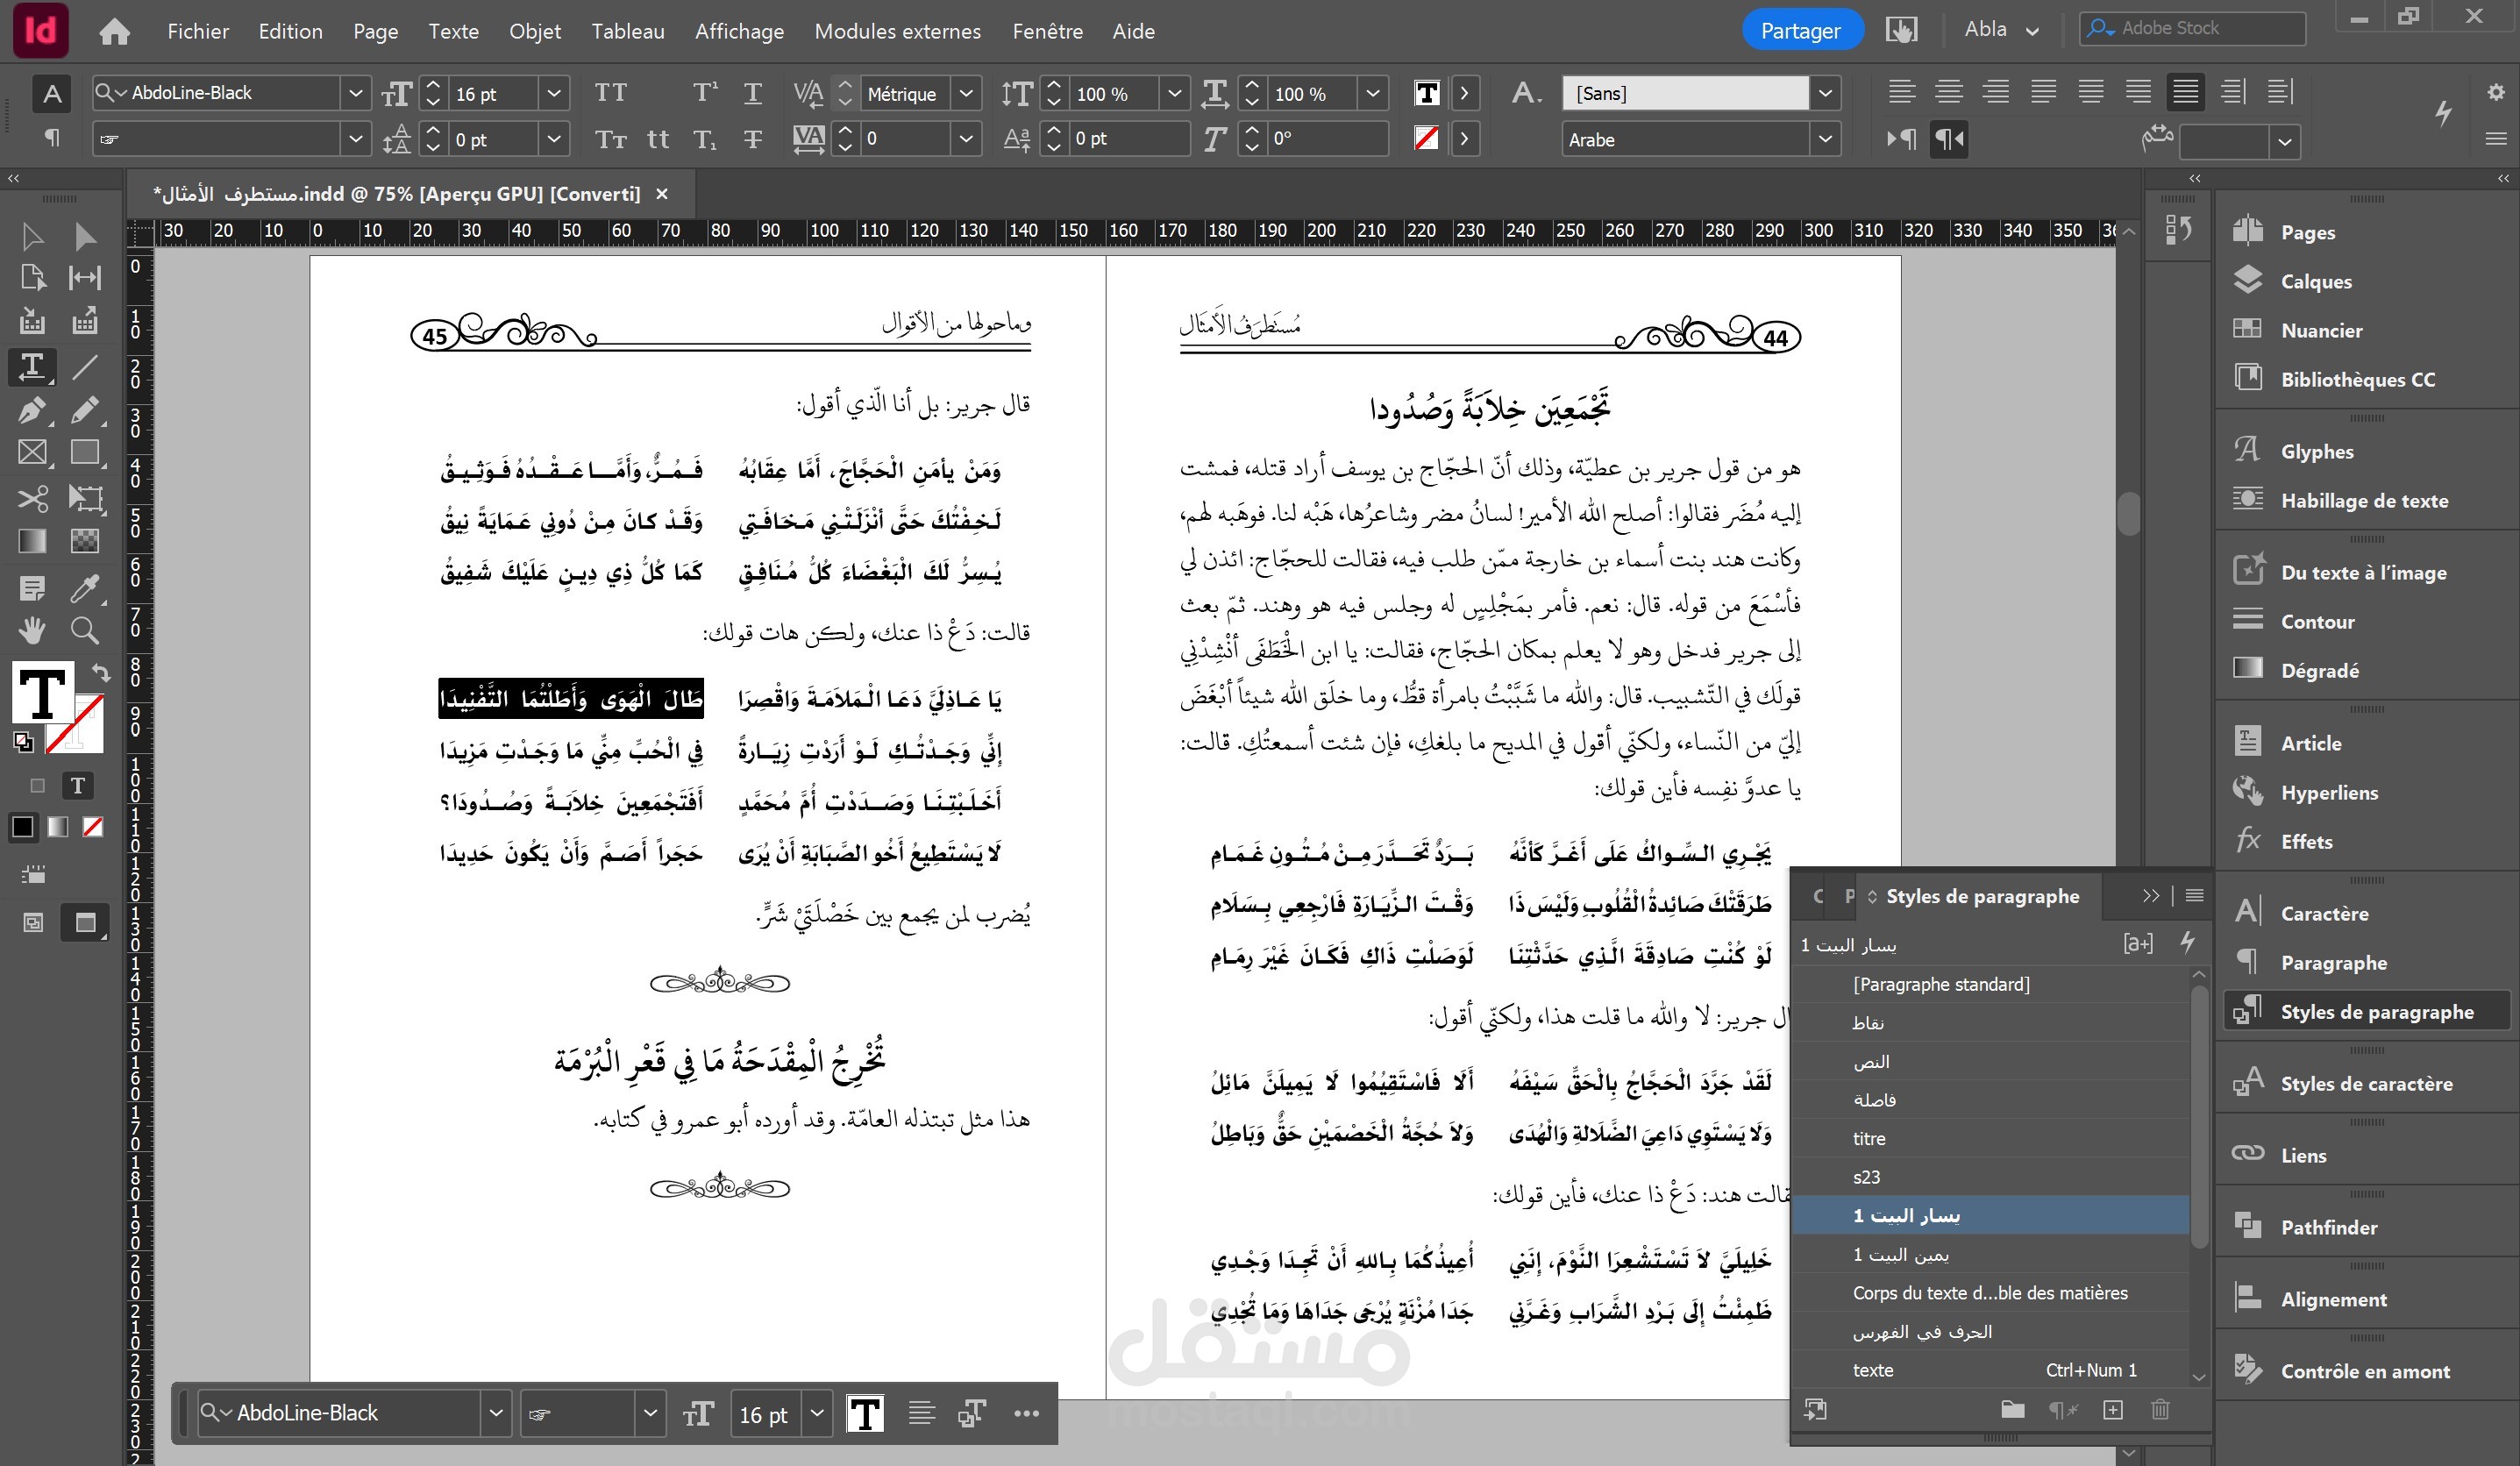Toggle underline text formatting
Screen dimensions: 2520x1466
(752, 93)
